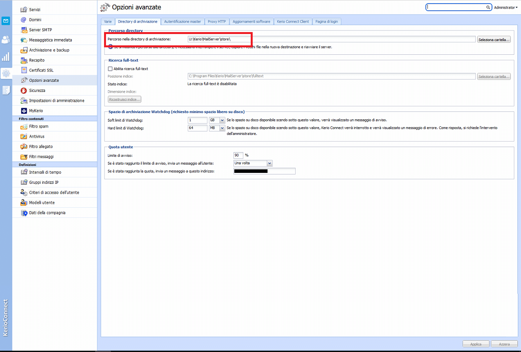Click the Servizi icon

(24, 9)
